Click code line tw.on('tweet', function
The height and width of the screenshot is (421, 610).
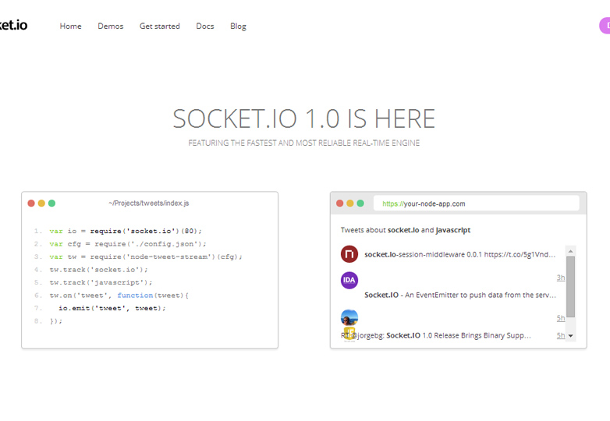119,295
